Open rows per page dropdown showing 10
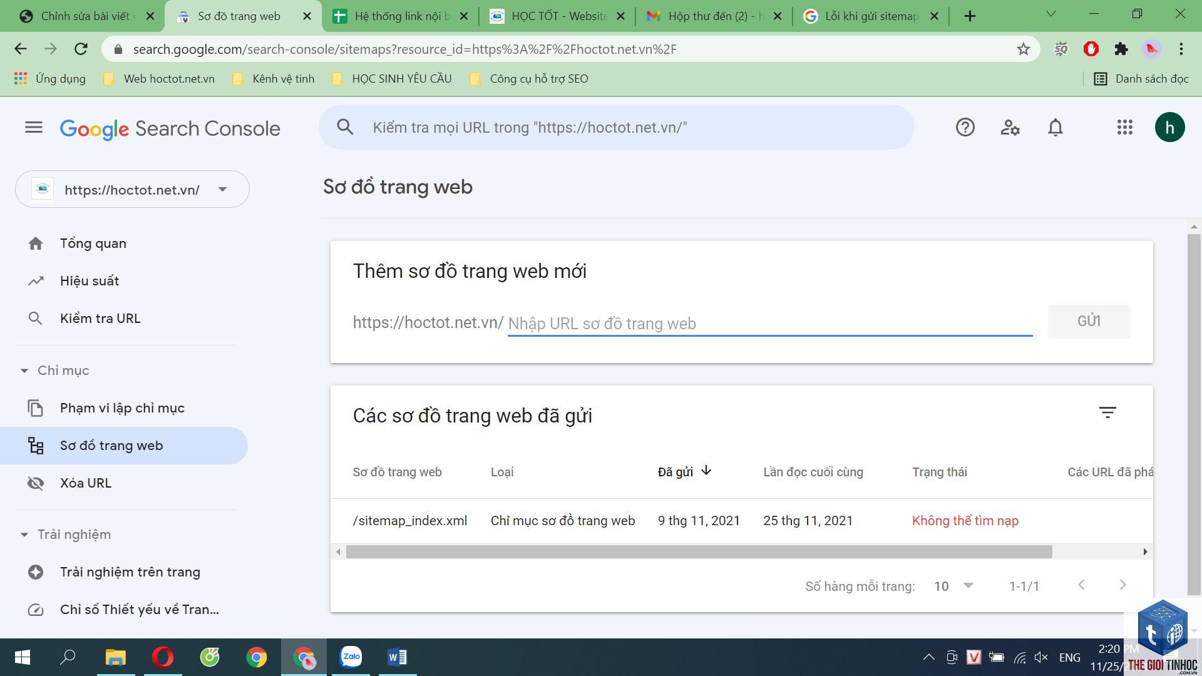This screenshot has width=1202, height=676. [953, 586]
